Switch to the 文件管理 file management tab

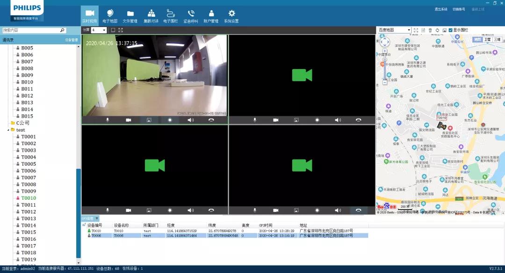[130, 15]
